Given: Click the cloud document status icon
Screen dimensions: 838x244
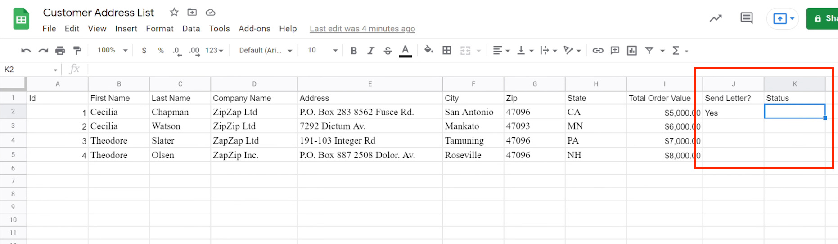Looking at the screenshot, I should [210, 12].
